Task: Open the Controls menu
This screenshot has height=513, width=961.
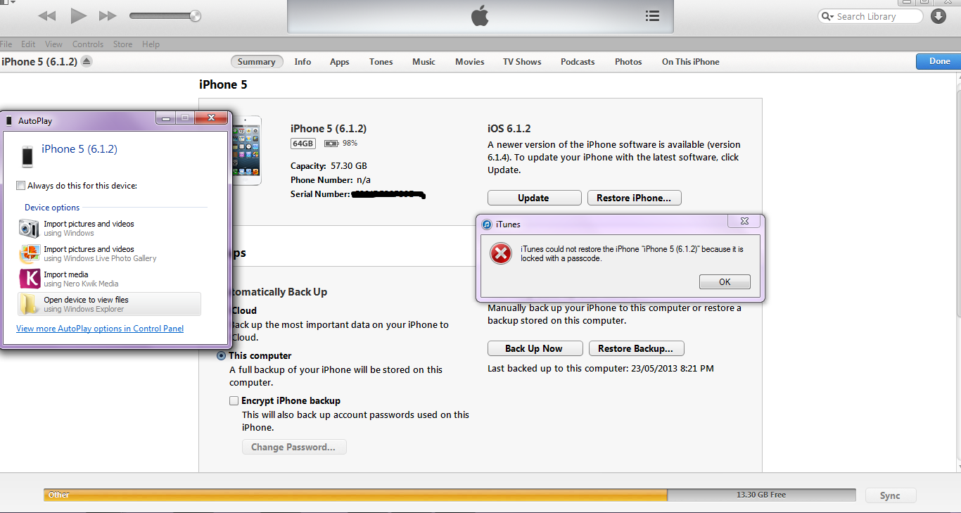Action: 88,44
